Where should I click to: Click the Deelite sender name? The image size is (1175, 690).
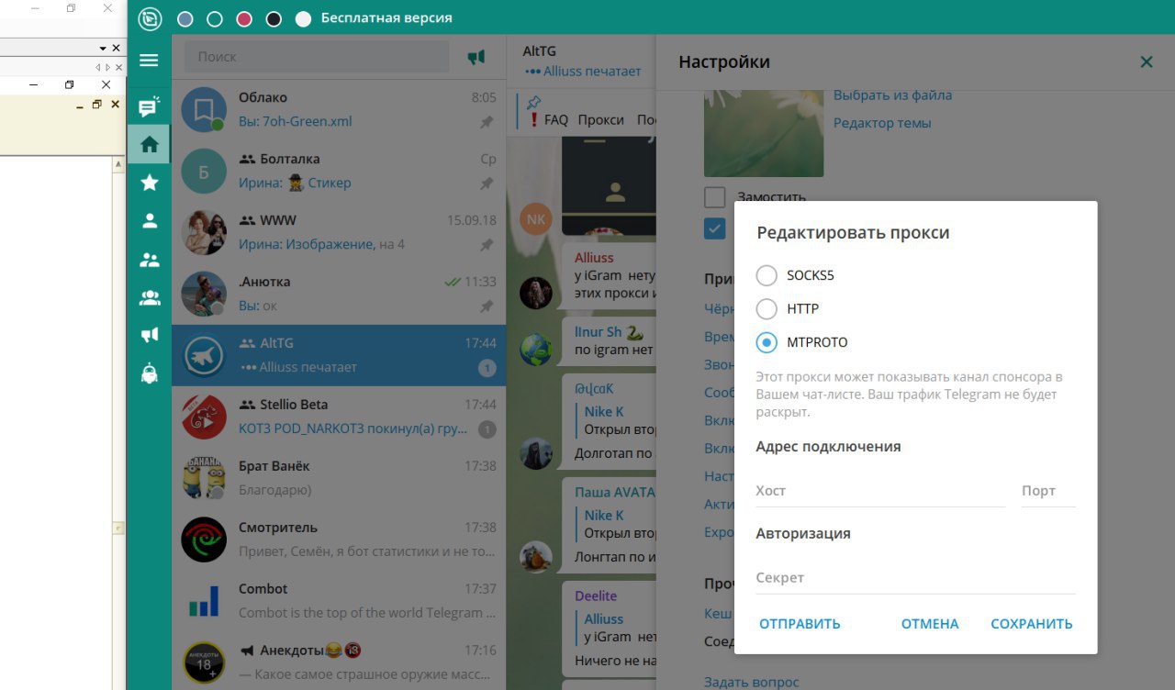(x=596, y=596)
